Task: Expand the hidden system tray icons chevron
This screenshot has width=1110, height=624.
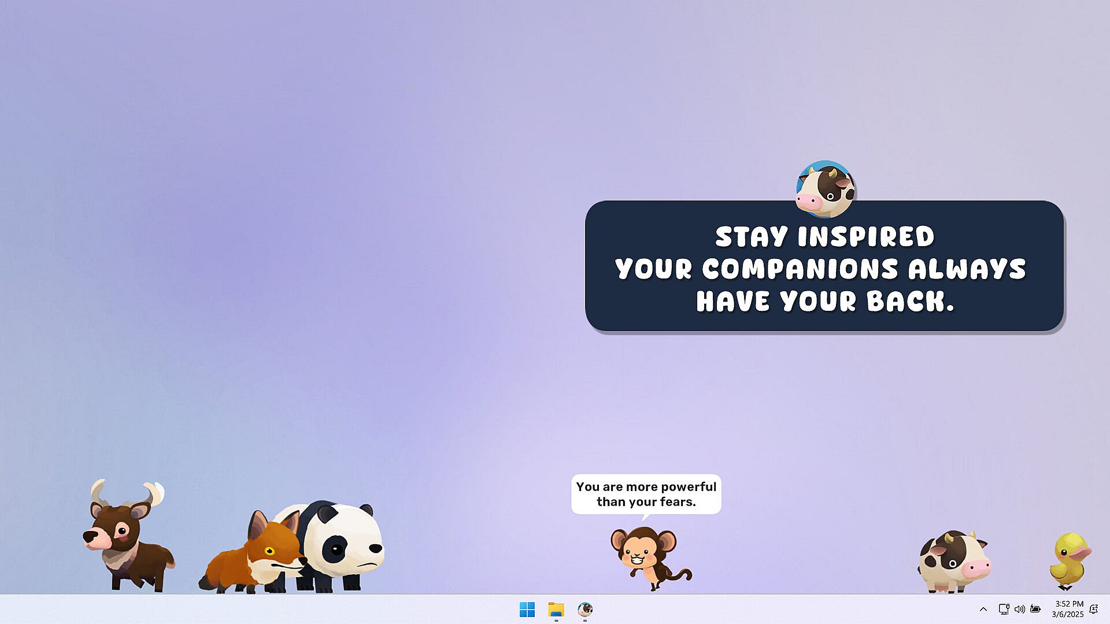Action: pyautogui.click(x=983, y=609)
